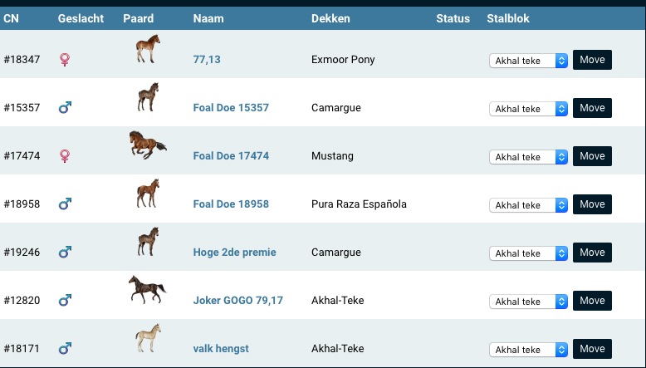Click the foal image for Foal Doe 15357
Screen dimensions: 646x368
pos(148,98)
